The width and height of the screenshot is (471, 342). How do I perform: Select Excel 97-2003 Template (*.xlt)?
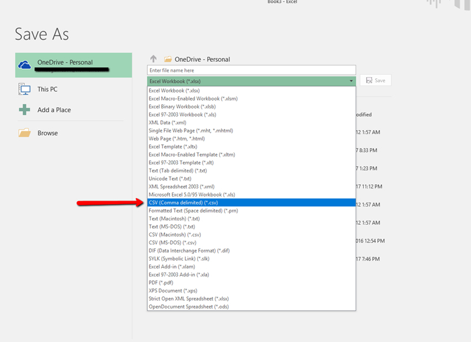(251, 162)
